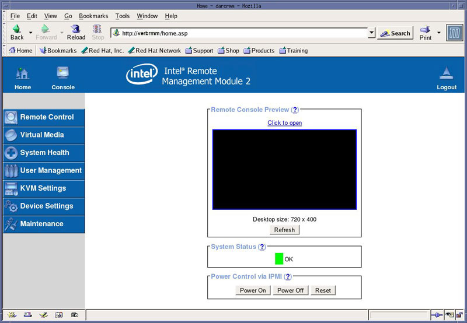Open the Print options dropdown arrow
This screenshot has height=323, width=467.
439,33
